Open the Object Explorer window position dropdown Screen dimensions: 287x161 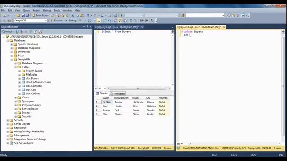pyautogui.click(x=84, y=27)
